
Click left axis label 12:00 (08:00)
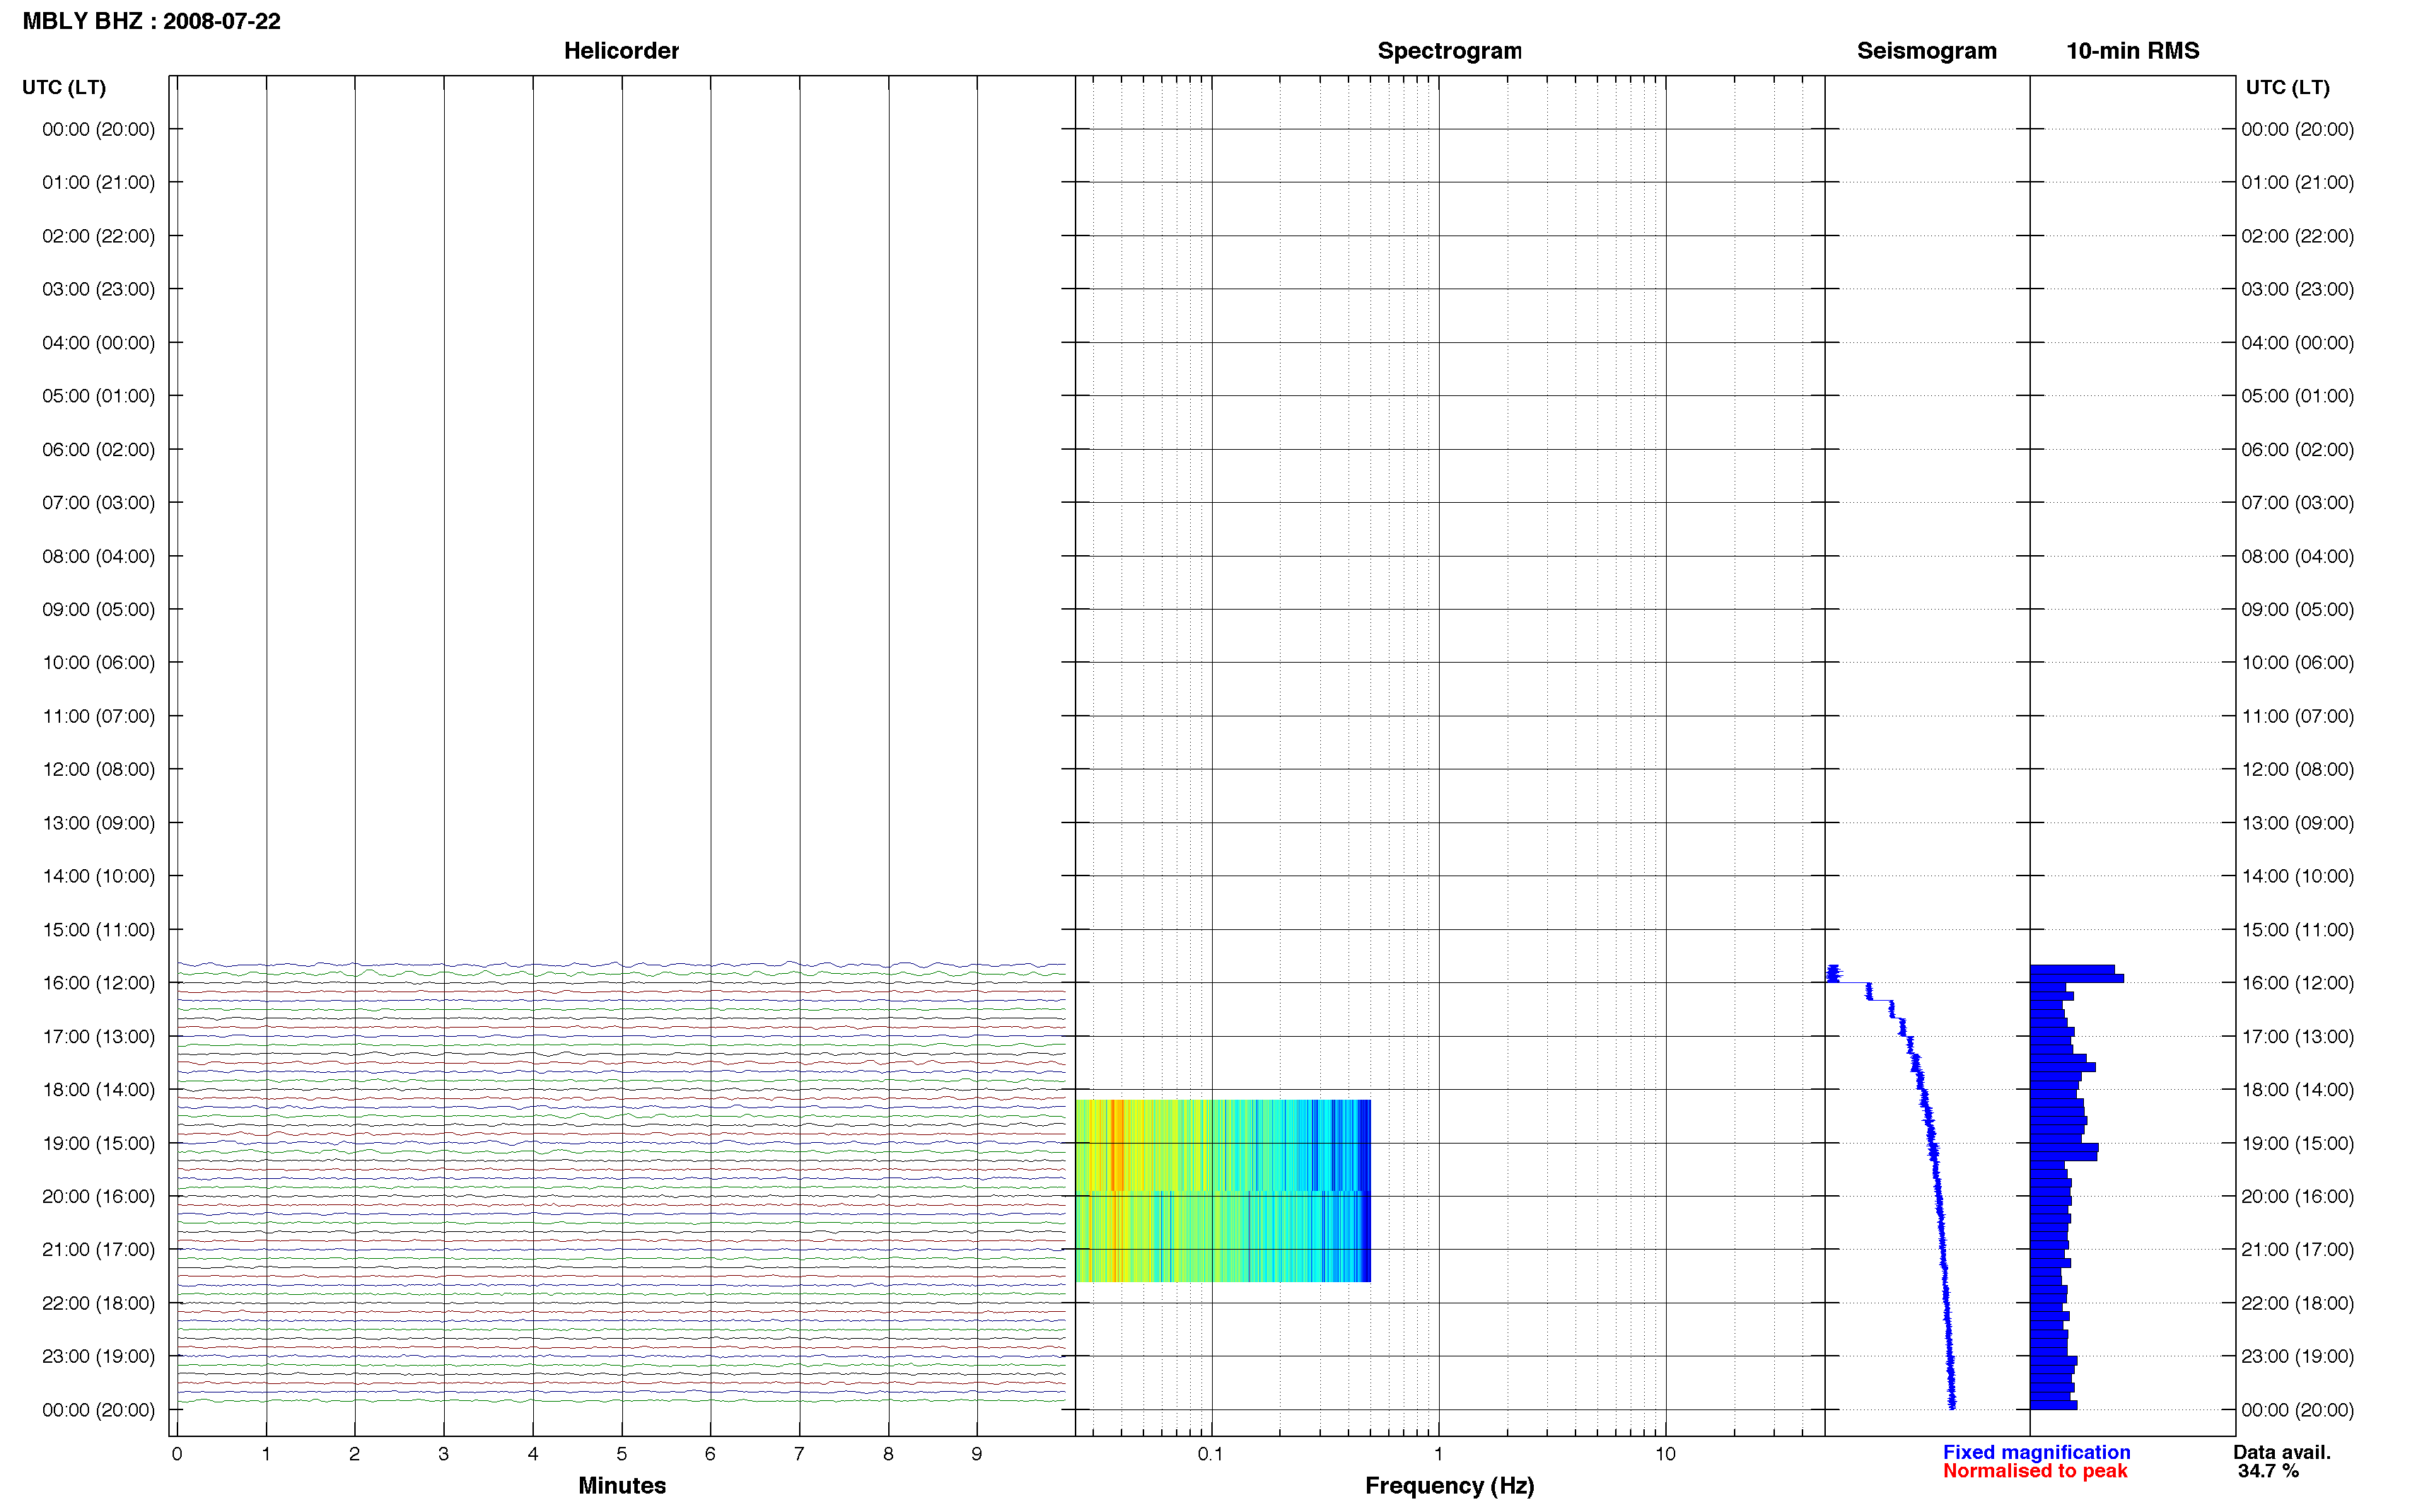point(98,769)
